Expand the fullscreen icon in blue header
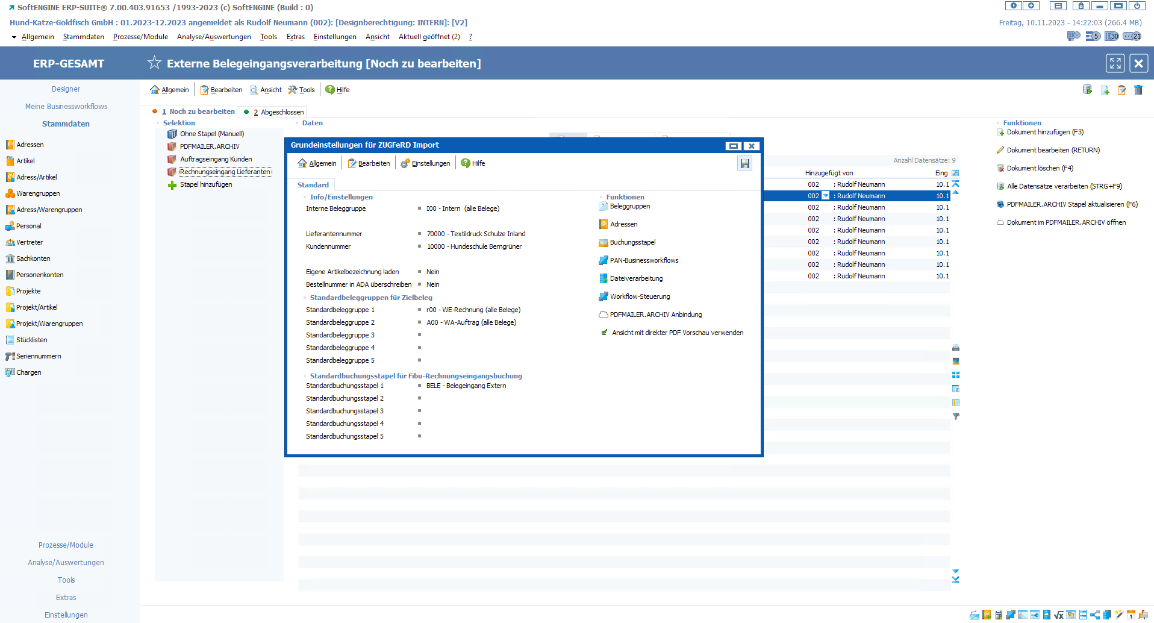1154x623 pixels. pos(1115,63)
